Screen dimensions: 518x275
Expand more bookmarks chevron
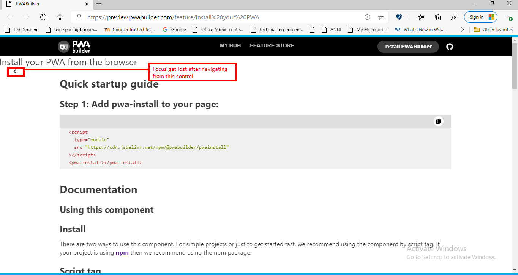462,29
